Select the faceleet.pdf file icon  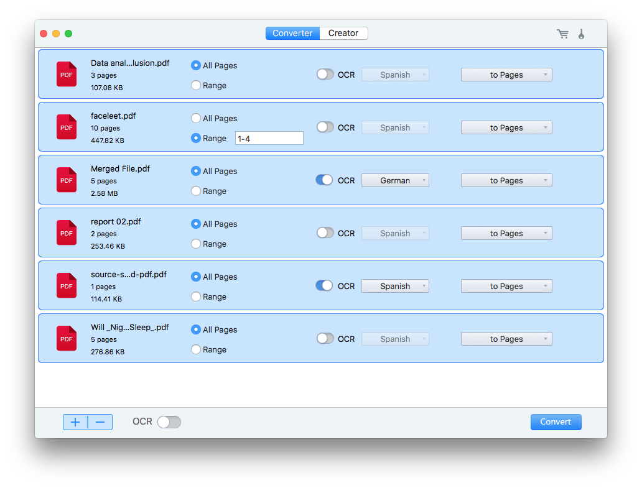pos(66,127)
